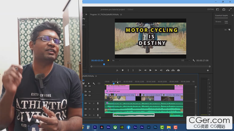Select the white-outlined audio clip
Screen dimensions: 234x131
[133, 115]
